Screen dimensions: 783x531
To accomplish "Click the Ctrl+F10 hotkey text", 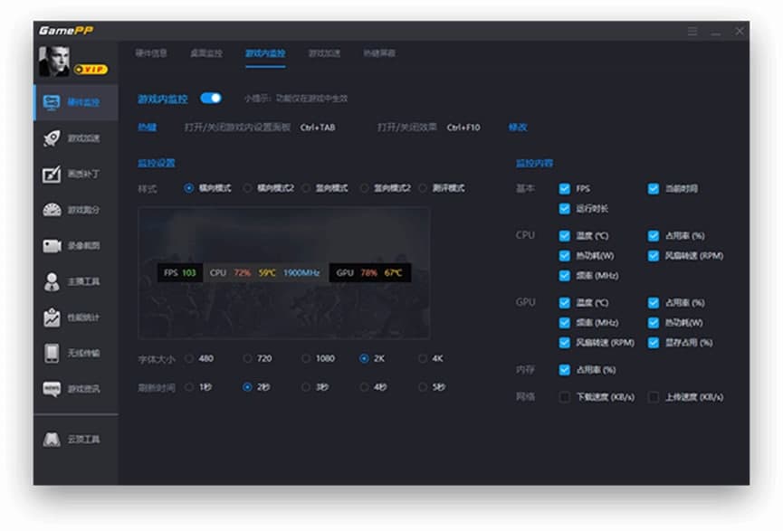I will (x=463, y=128).
